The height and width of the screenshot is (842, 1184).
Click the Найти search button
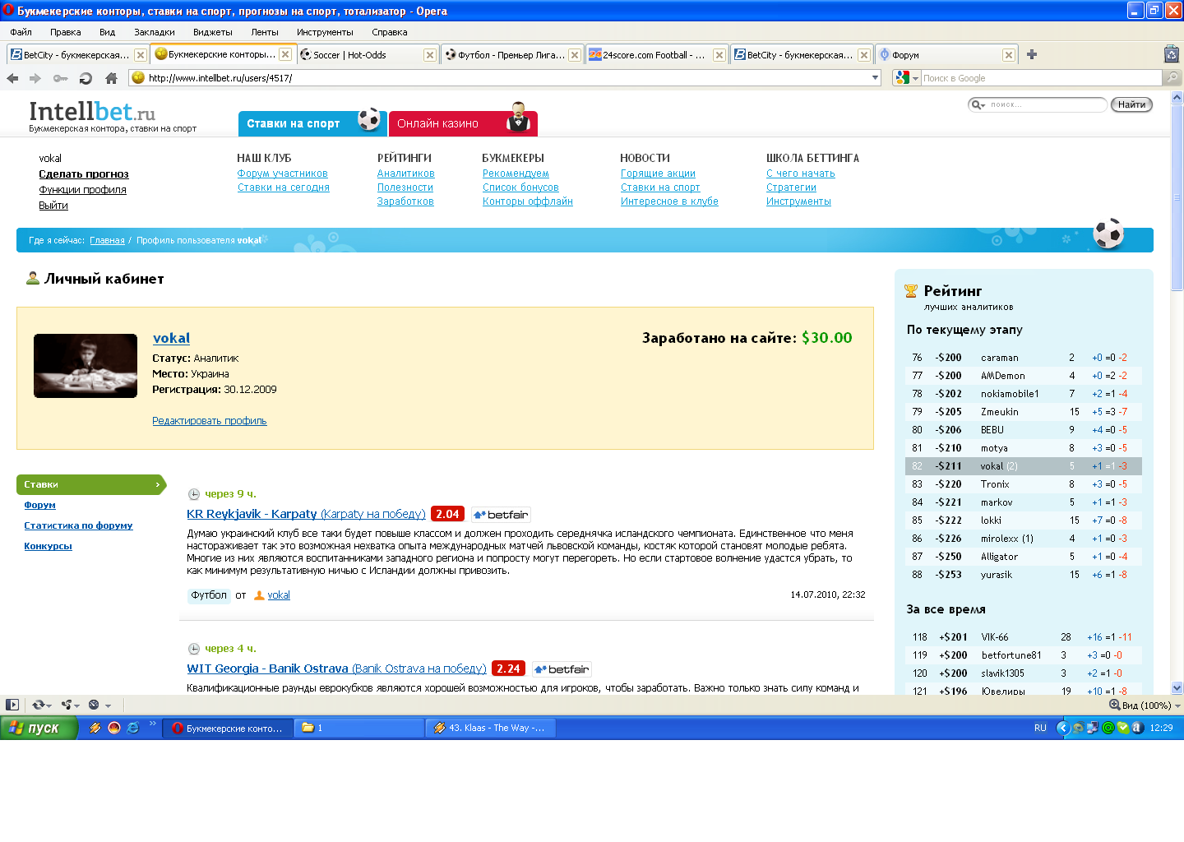point(1131,104)
